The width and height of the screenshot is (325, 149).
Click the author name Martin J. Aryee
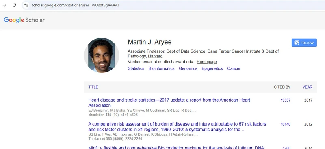(x=149, y=42)
